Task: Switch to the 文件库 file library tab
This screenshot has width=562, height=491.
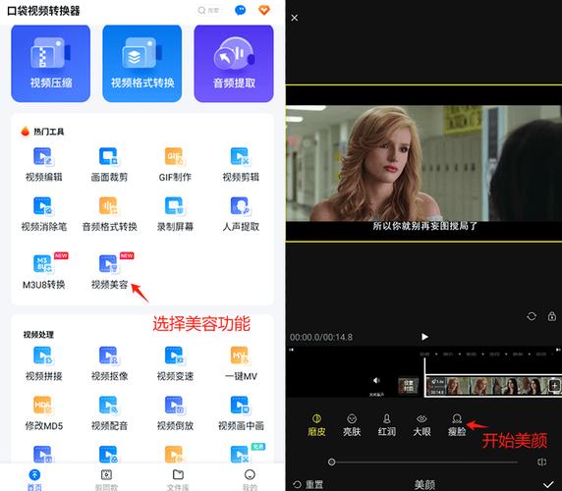Action: point(178,479)
